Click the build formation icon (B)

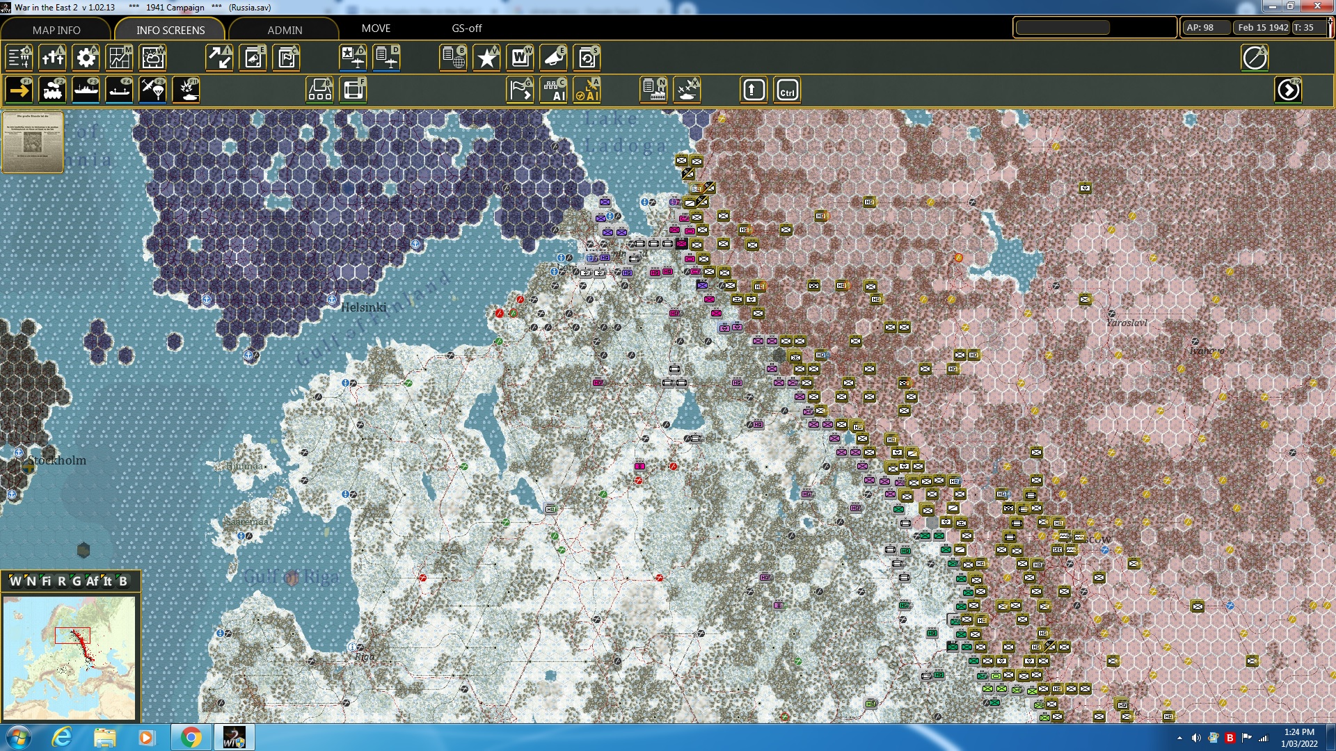coord(319,90)
